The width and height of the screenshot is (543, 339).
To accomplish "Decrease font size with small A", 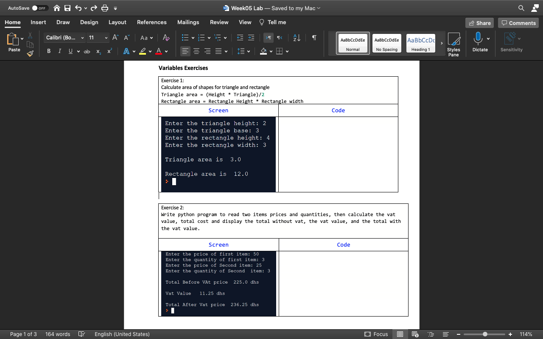I will pos(126,38).
